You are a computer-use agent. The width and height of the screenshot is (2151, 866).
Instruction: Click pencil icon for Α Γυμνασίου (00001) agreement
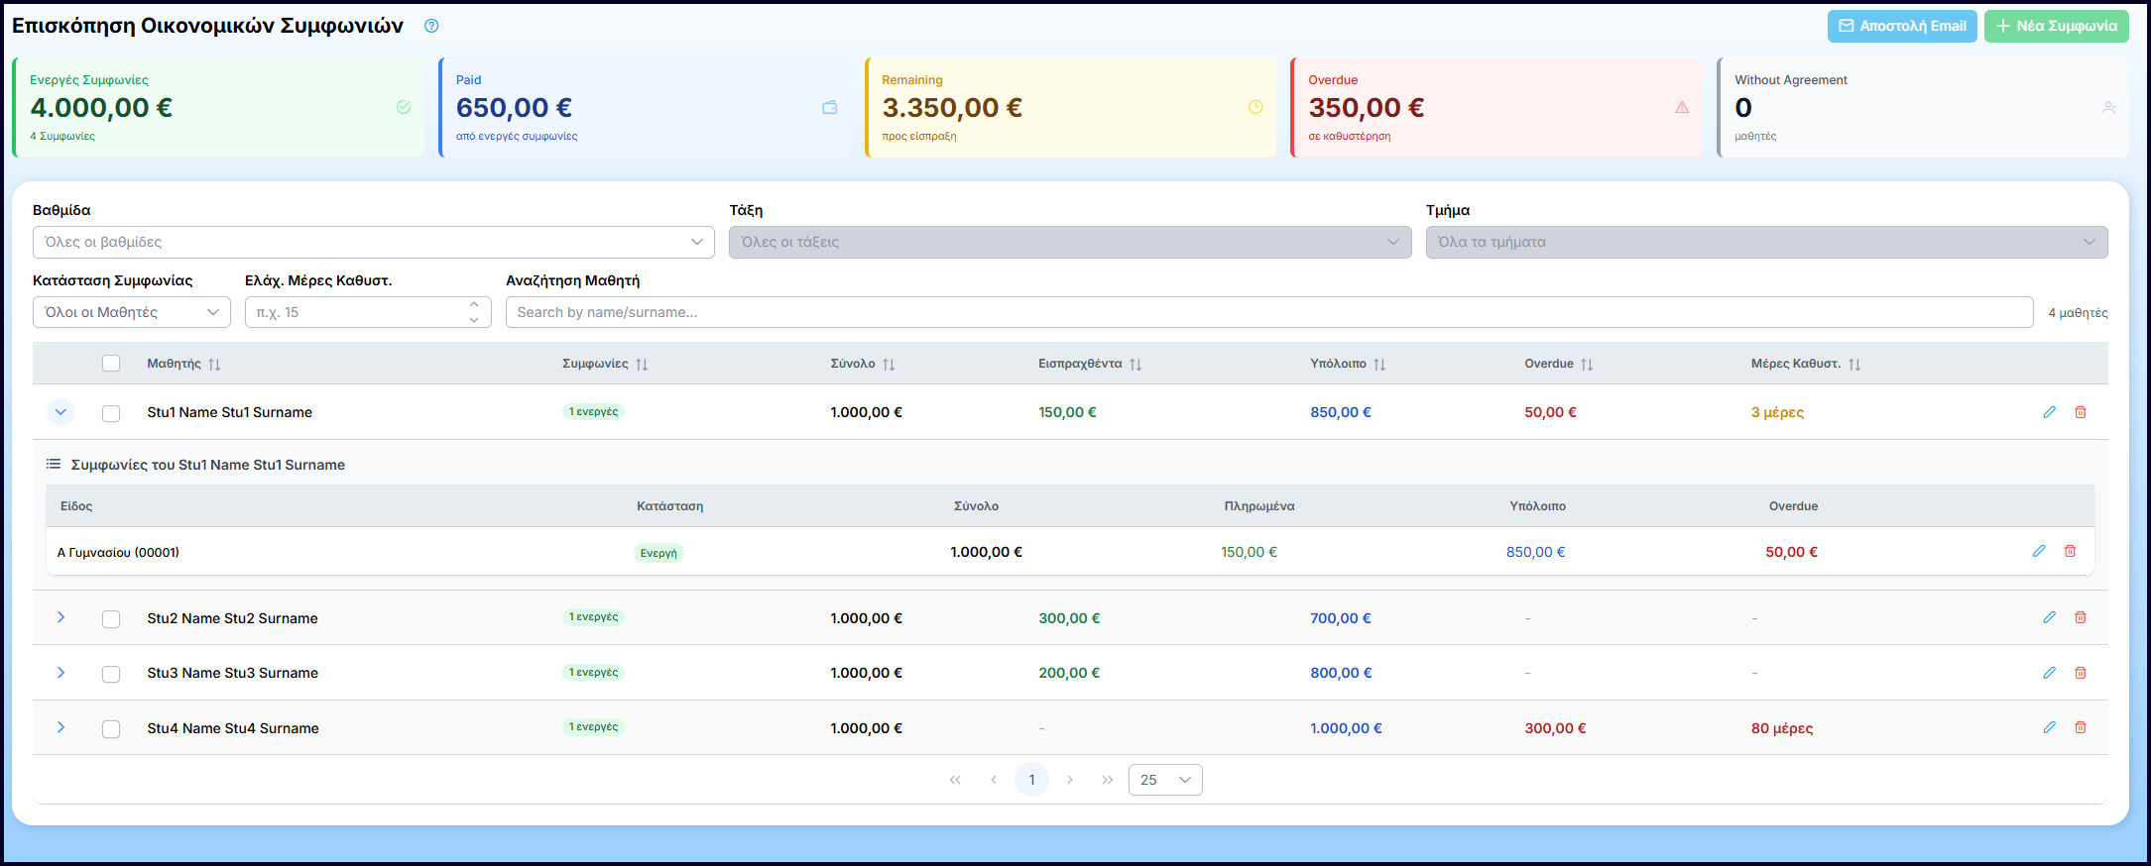2039,551
